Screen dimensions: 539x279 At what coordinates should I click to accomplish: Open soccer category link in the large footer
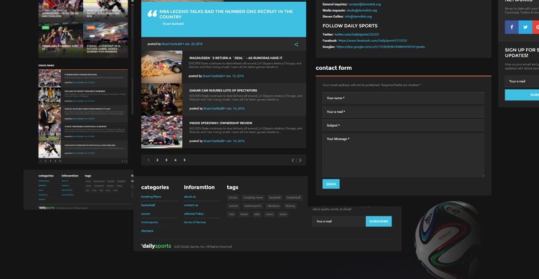point(146,214)
